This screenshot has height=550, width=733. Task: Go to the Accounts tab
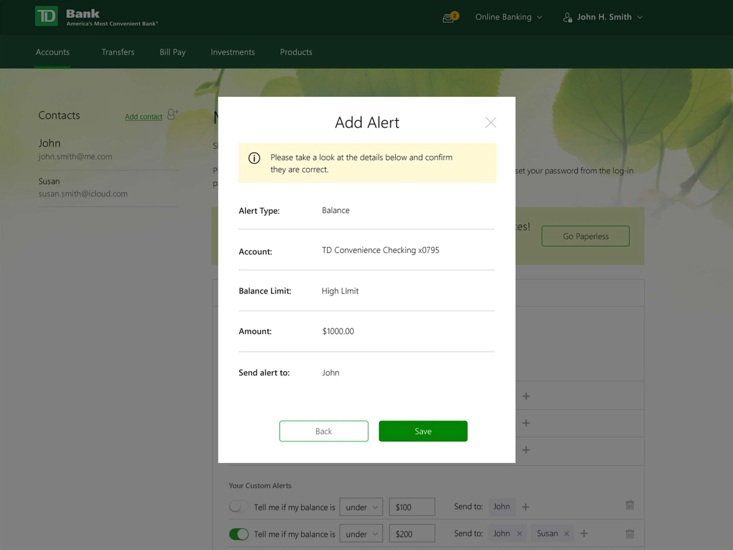(x=53, y=52)
